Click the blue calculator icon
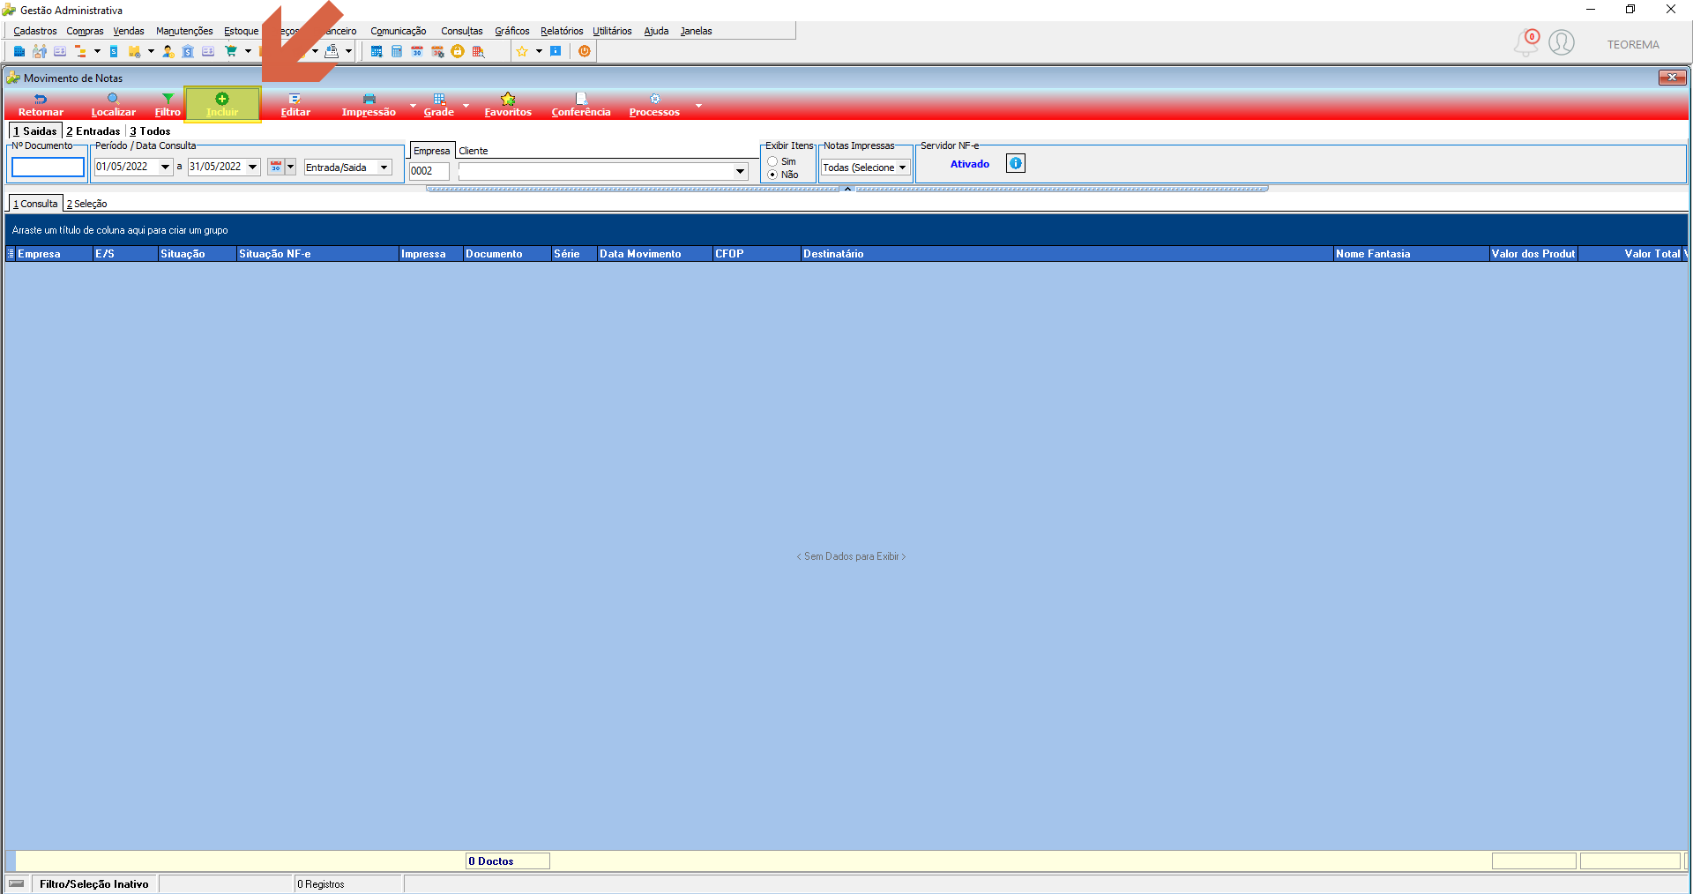The width and height of the screenshot is (1693, 894). pyautogui.click(x=397, y=51)
